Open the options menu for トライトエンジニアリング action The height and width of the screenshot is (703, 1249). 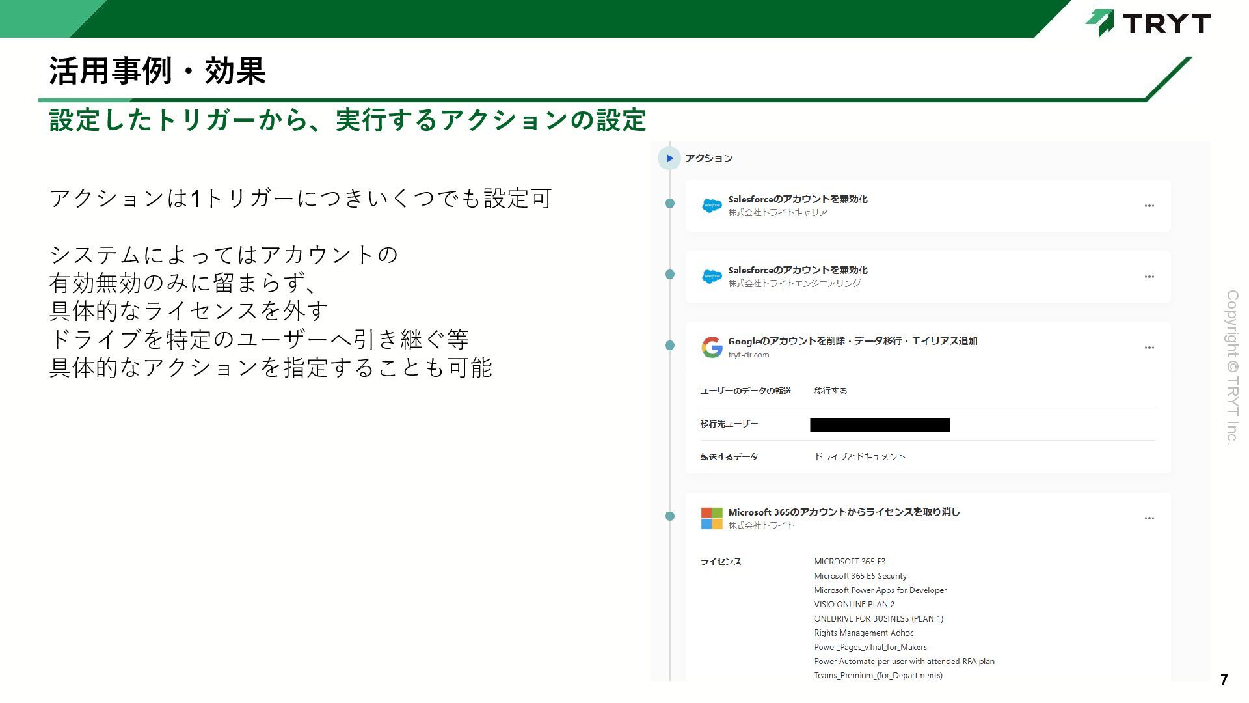[1149, 277]
